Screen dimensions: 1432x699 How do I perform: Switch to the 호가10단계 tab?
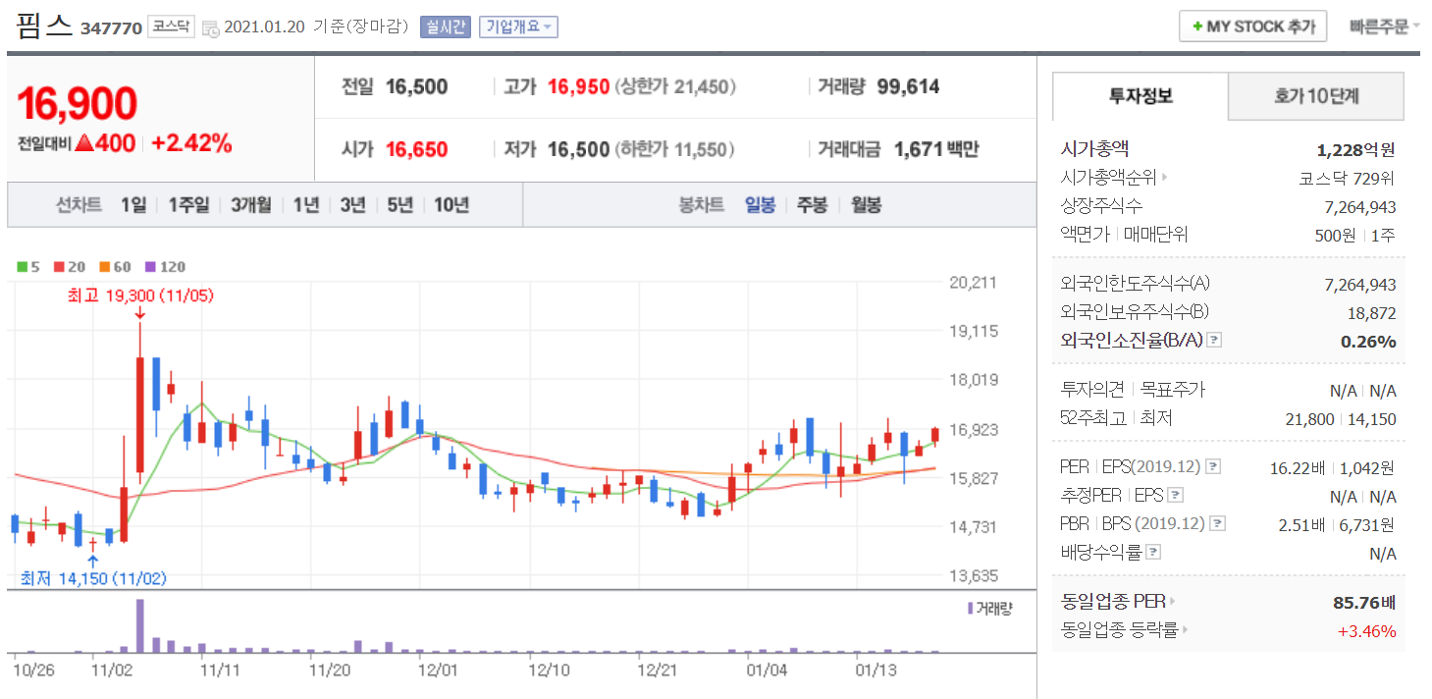[1316, 96]
